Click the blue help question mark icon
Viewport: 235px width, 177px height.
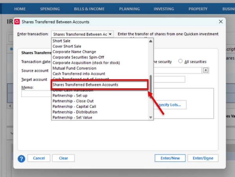[22, 159]
